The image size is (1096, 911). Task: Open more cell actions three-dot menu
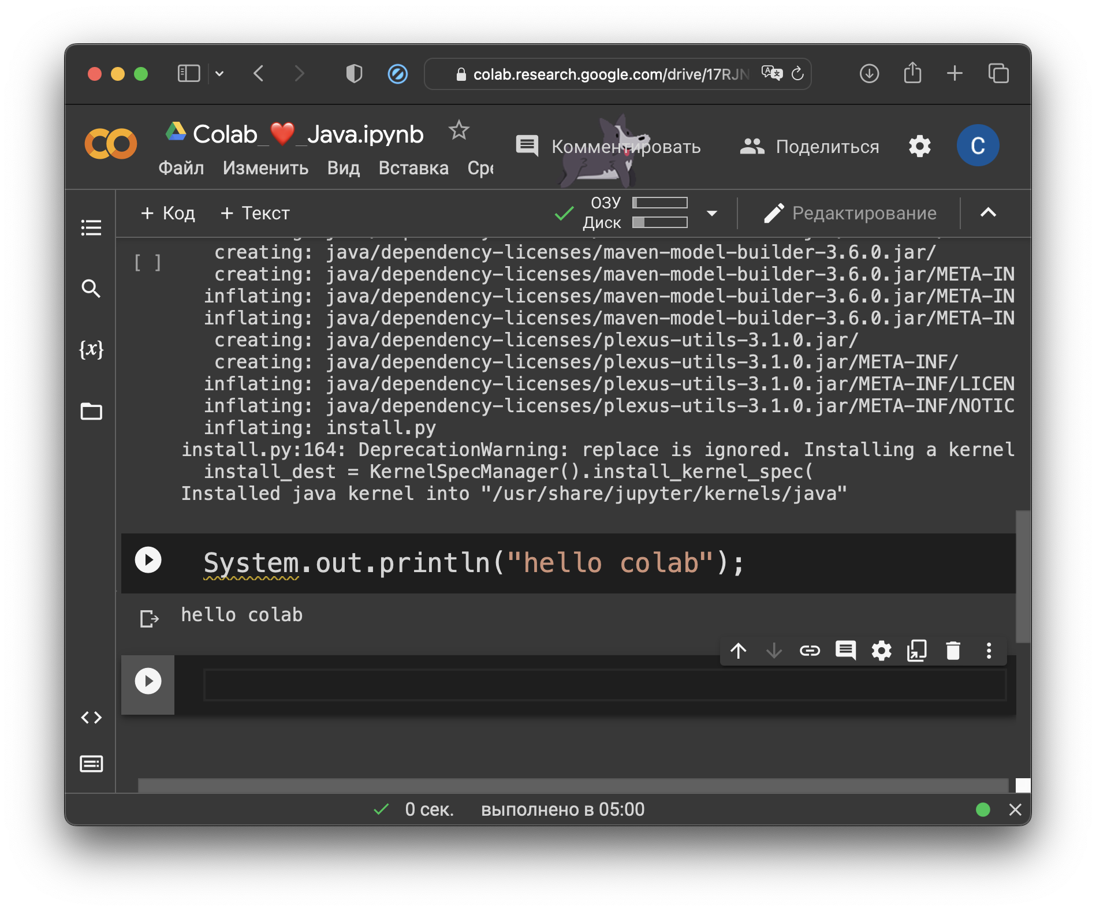point(989,651)
